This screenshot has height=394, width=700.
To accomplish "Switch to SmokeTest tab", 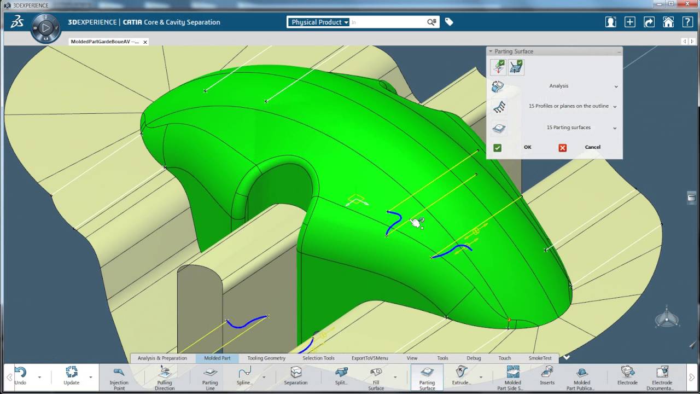I will (x=540, y=358).
